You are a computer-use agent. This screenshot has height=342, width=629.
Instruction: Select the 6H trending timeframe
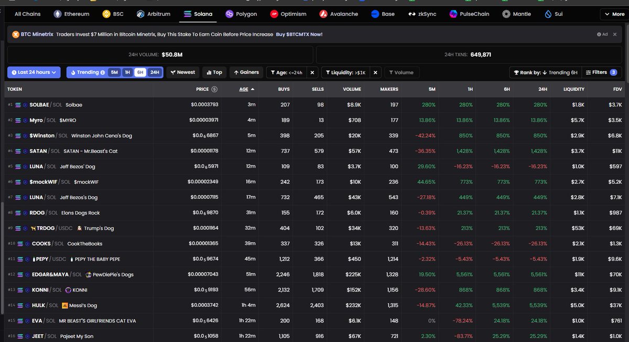tap(140, 72)
